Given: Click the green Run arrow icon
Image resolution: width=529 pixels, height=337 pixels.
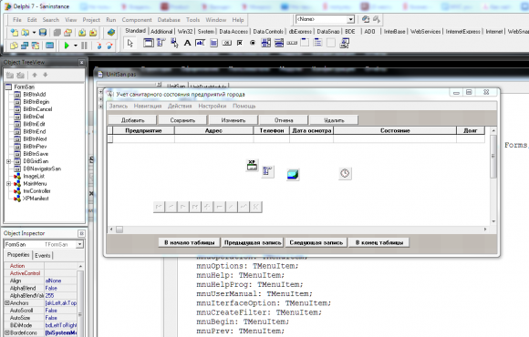Looking at the screenshot, I should coord(67,46).
